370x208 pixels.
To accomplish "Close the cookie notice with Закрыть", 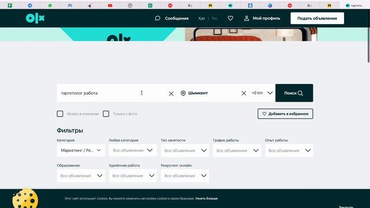I will [x=346, y=207].
